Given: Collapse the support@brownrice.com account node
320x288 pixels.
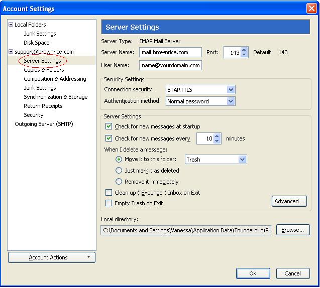Looking at the screenshot, I should coord(11,52).
